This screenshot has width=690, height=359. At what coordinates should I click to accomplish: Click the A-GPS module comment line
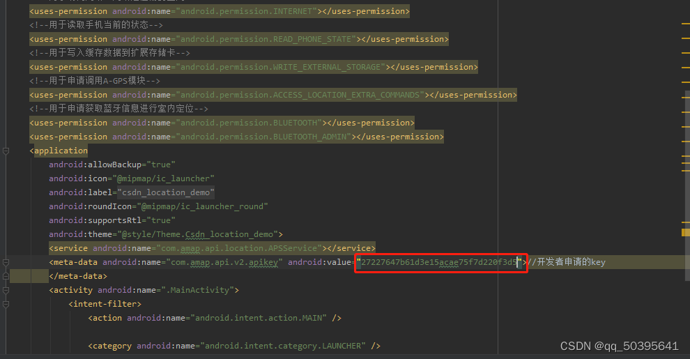click(x=95, y=80)
